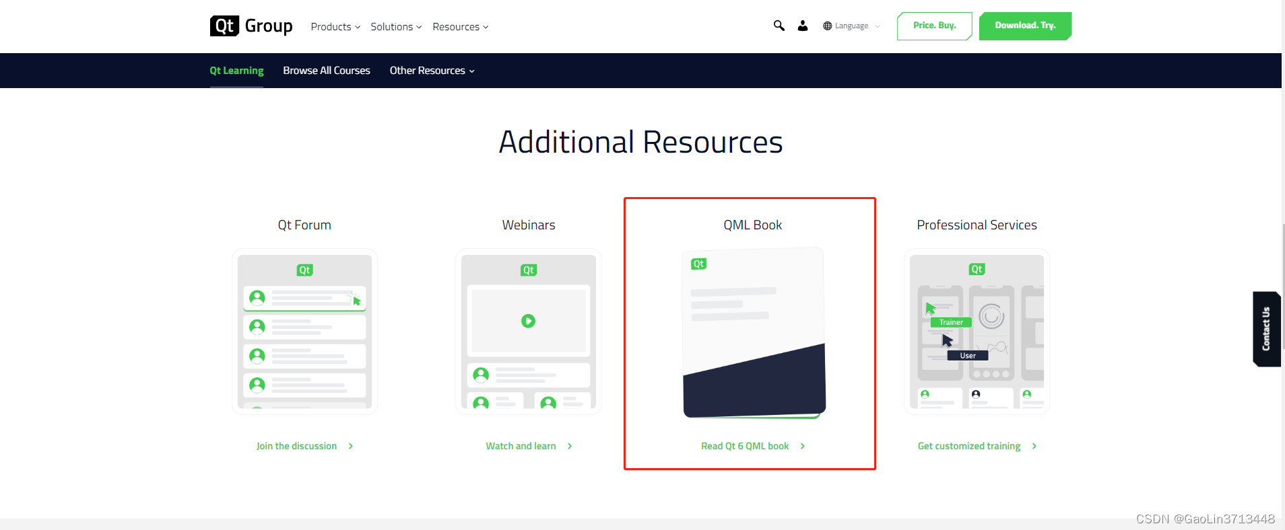1285x530 pixels.
Task: Click the Qt Group logo
Action: click(251, 26)
